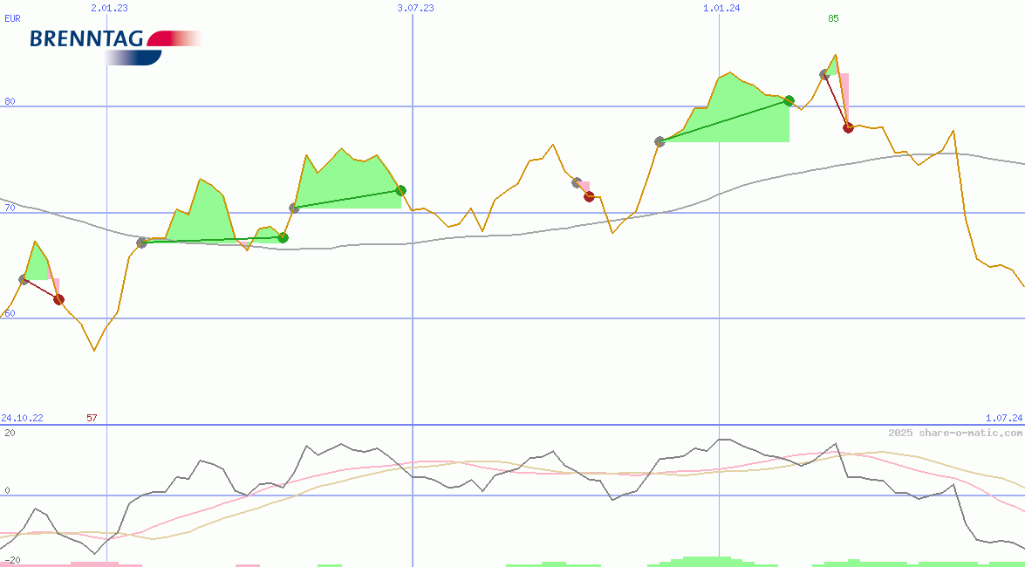
Task: Click the gray marker just left of the 1.01.24 line
Action: tap(659, 141)
